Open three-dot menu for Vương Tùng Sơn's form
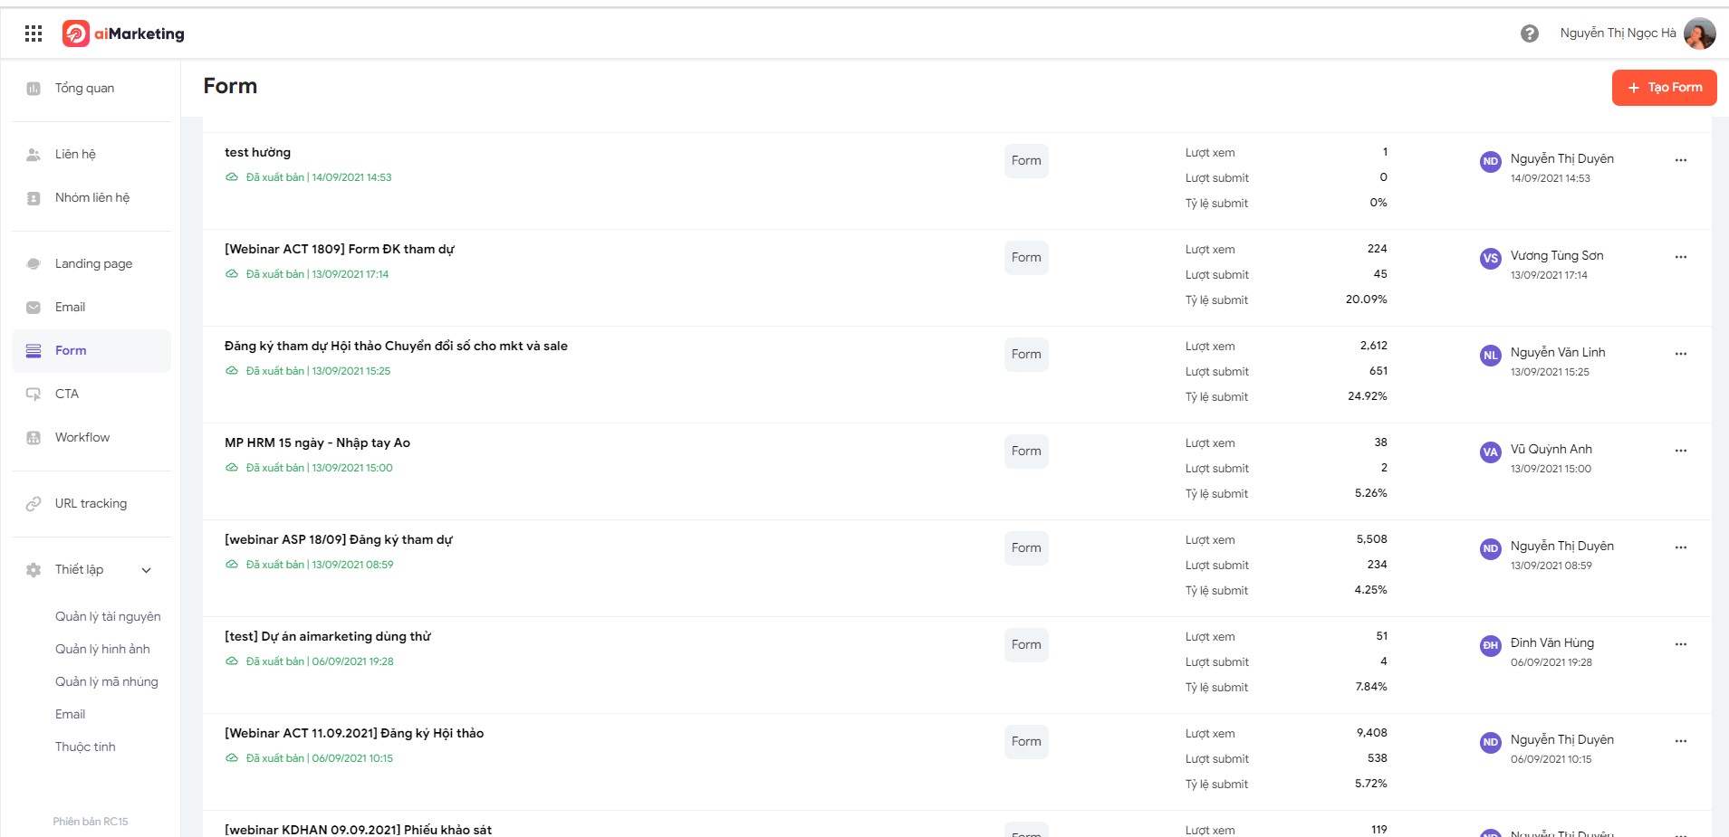Image resolution: width=1729 pixels, height=837 pixels. [x=1681, y=257]
